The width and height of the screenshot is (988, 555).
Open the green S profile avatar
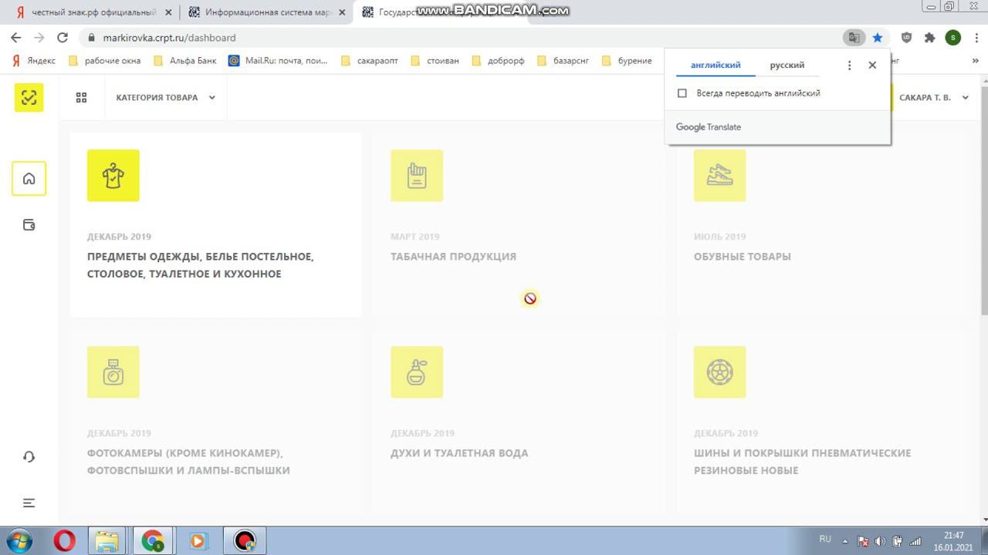pyautogui.click(x=953, y=38)
